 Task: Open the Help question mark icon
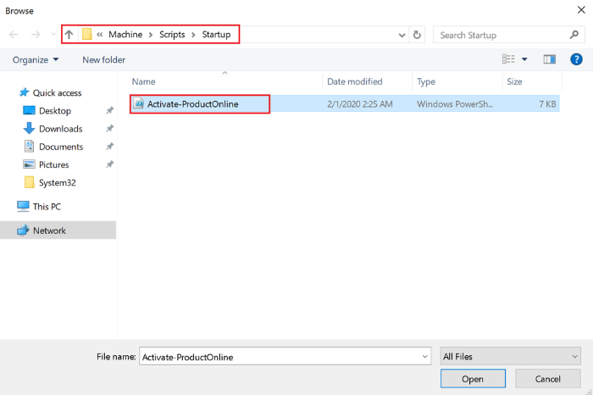(x=576, y=59)
